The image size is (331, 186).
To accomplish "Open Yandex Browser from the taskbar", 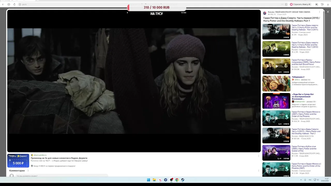I will point(166,180).
